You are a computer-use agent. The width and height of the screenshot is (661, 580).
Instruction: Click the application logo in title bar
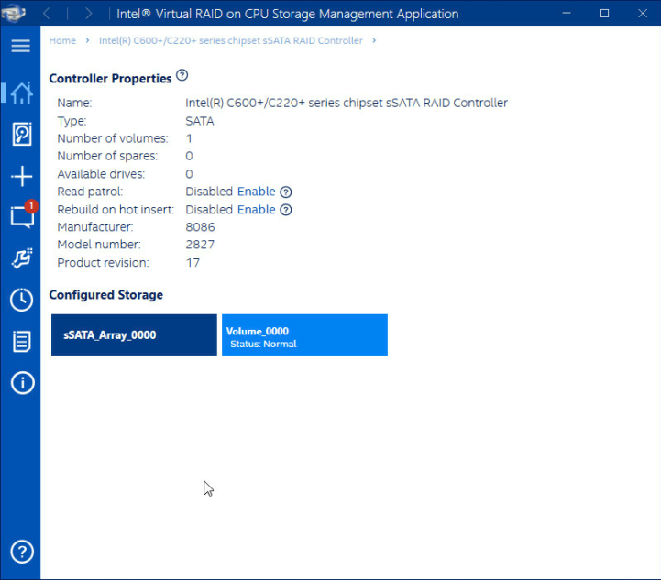tap(13, 13)
